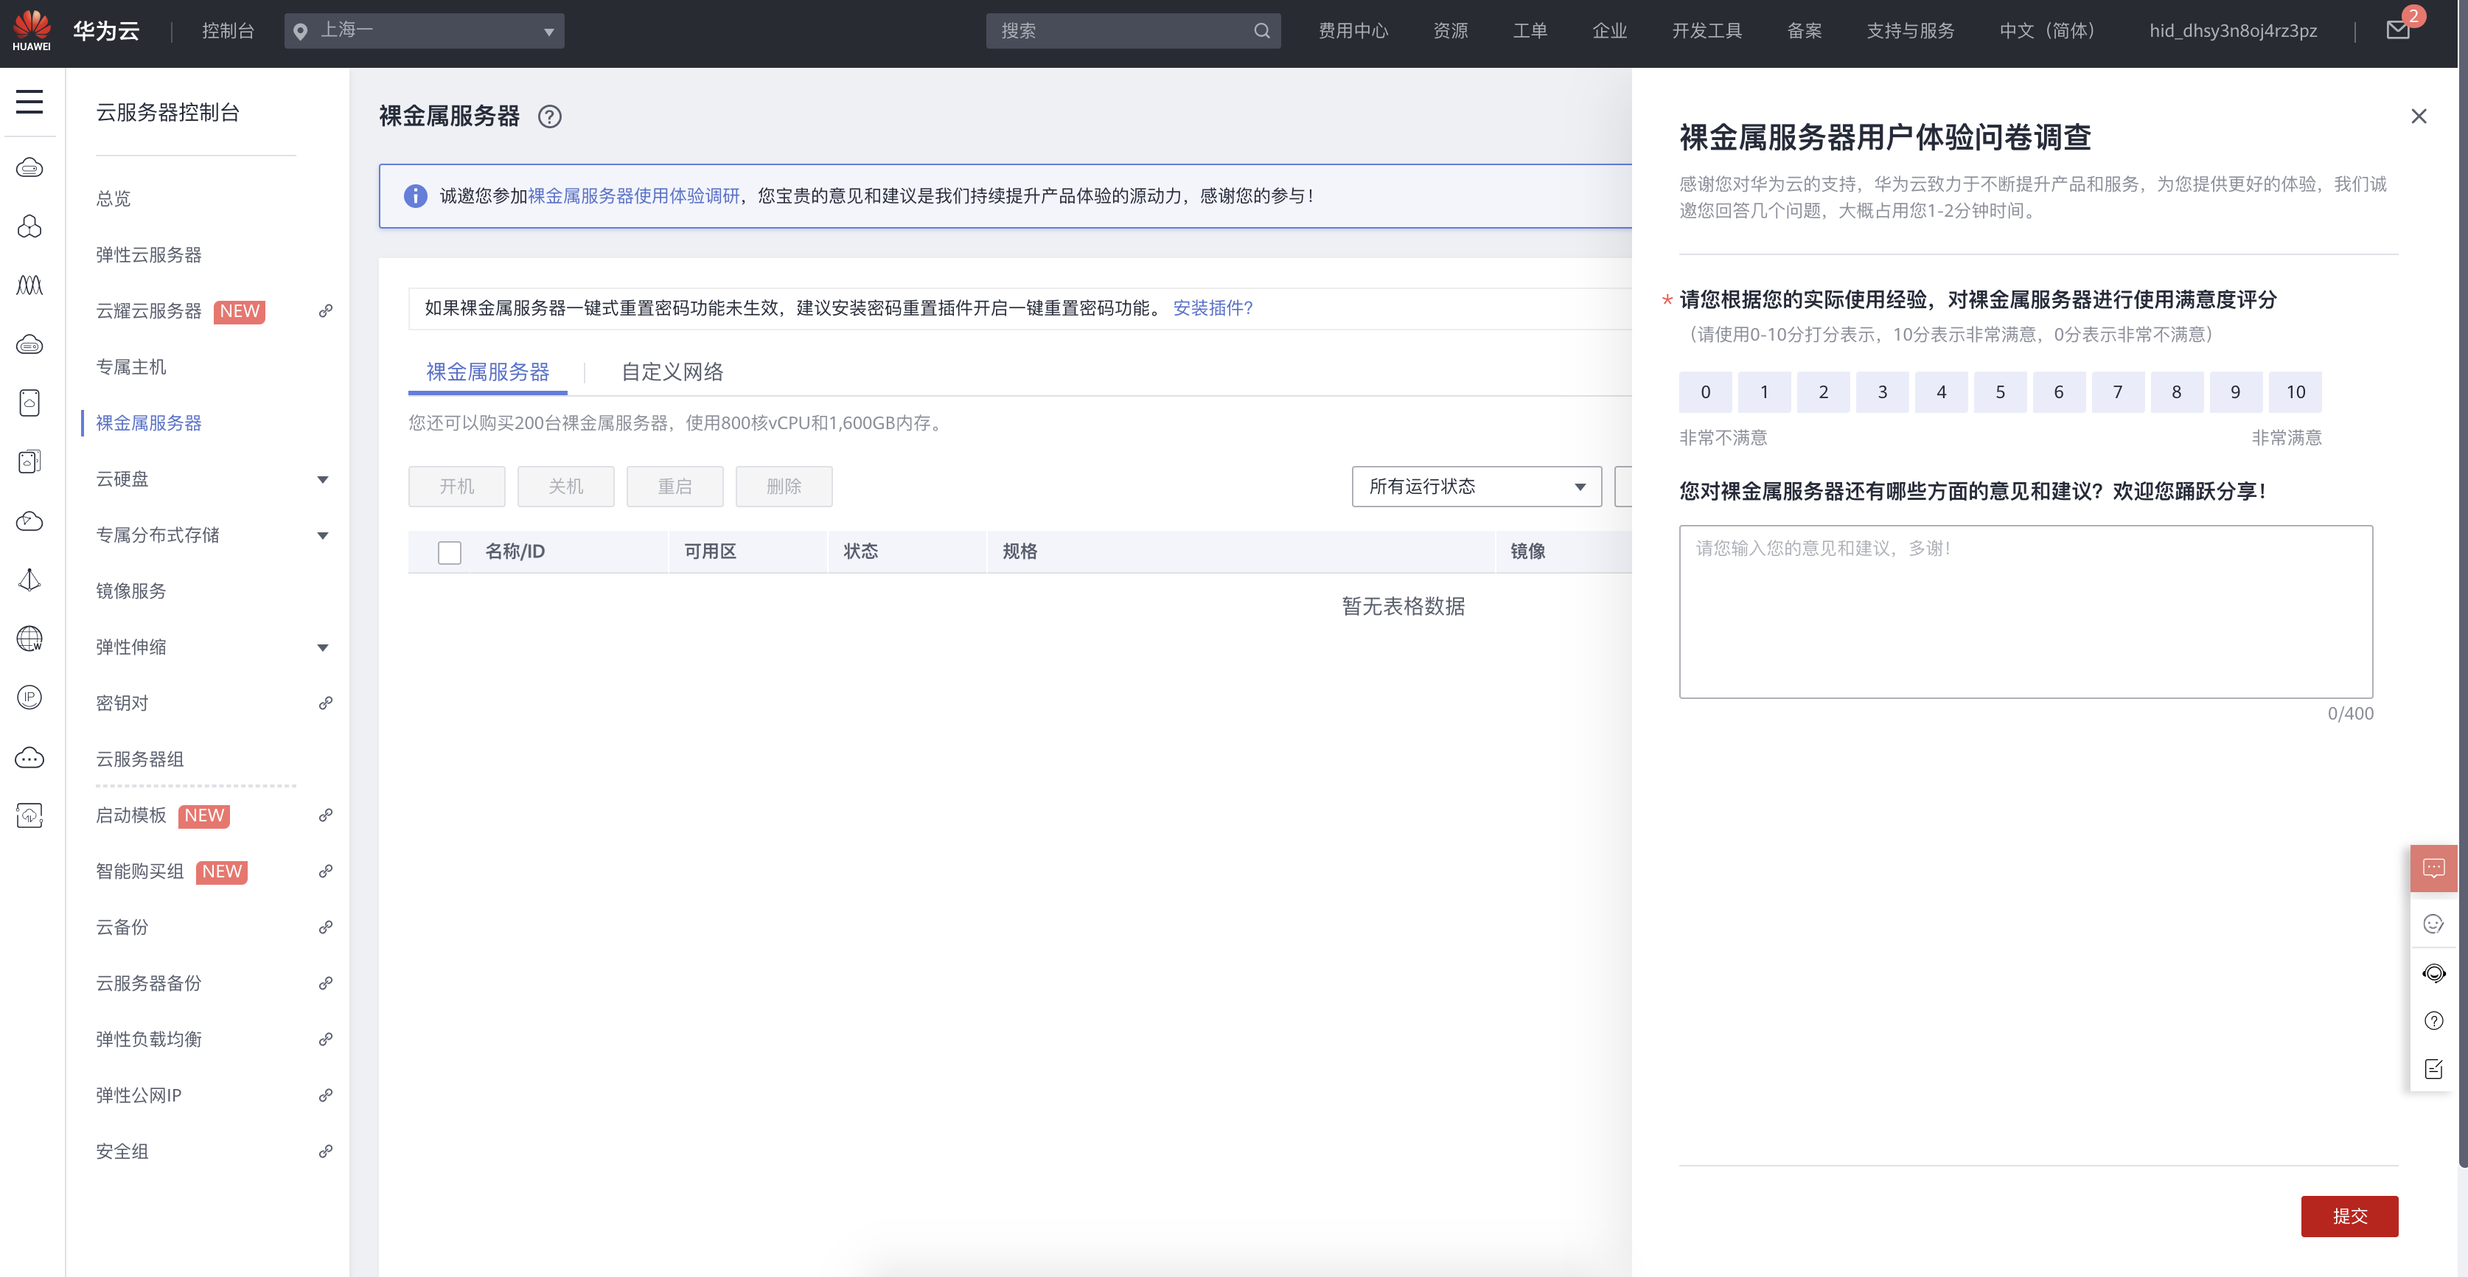Switch to the 自定义网络 tab
The height and width of the screenshot is (1277, 2468).
coord(672,372)
